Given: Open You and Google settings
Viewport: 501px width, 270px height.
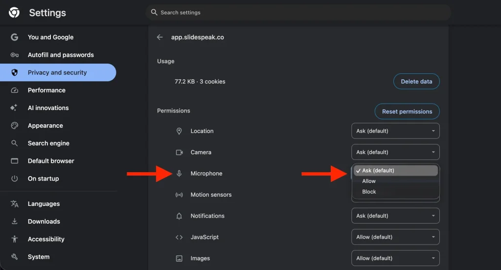Looking at the screenshot, I should pyautogui.click(x=58, y=37).
